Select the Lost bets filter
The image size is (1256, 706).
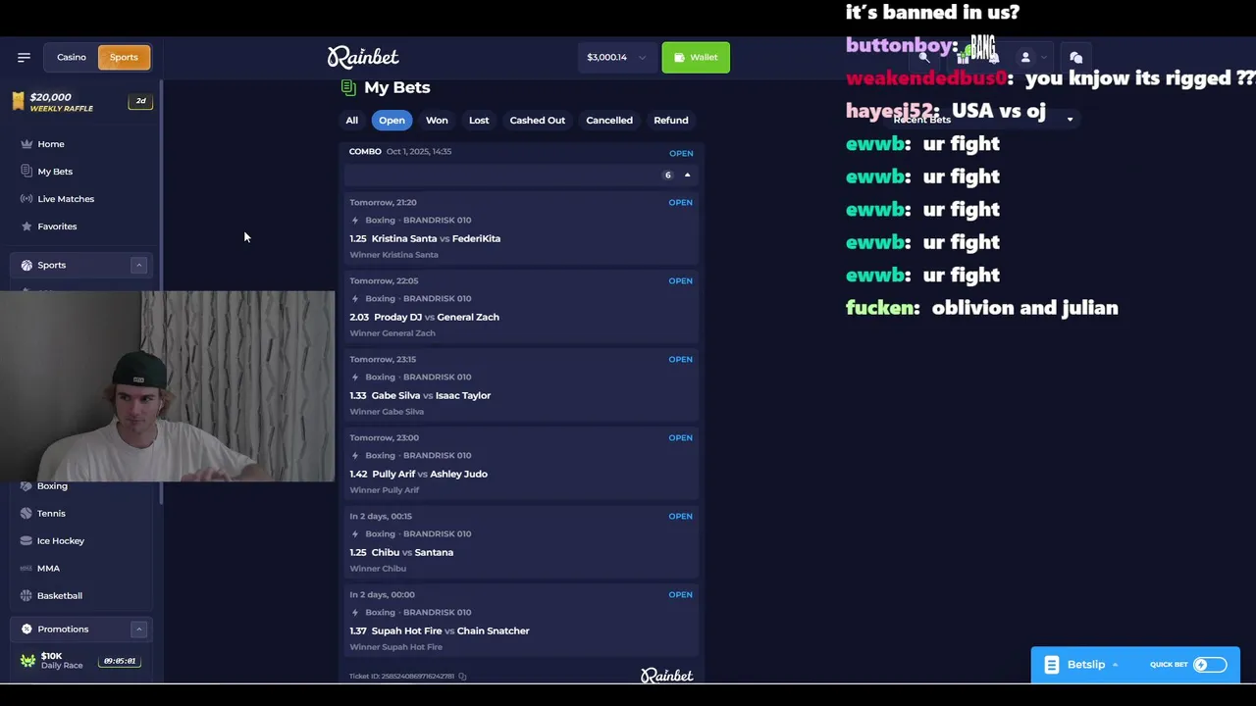[x=479, y=121]
